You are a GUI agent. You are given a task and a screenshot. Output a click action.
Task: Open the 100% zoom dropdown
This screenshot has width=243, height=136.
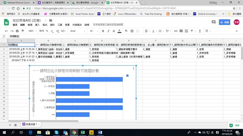tap(33, 31)
